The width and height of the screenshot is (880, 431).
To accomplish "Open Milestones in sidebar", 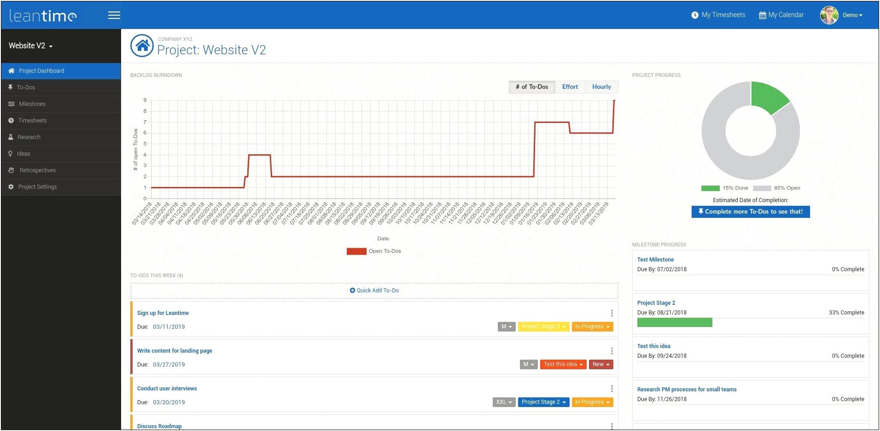I will pos(61,104).
